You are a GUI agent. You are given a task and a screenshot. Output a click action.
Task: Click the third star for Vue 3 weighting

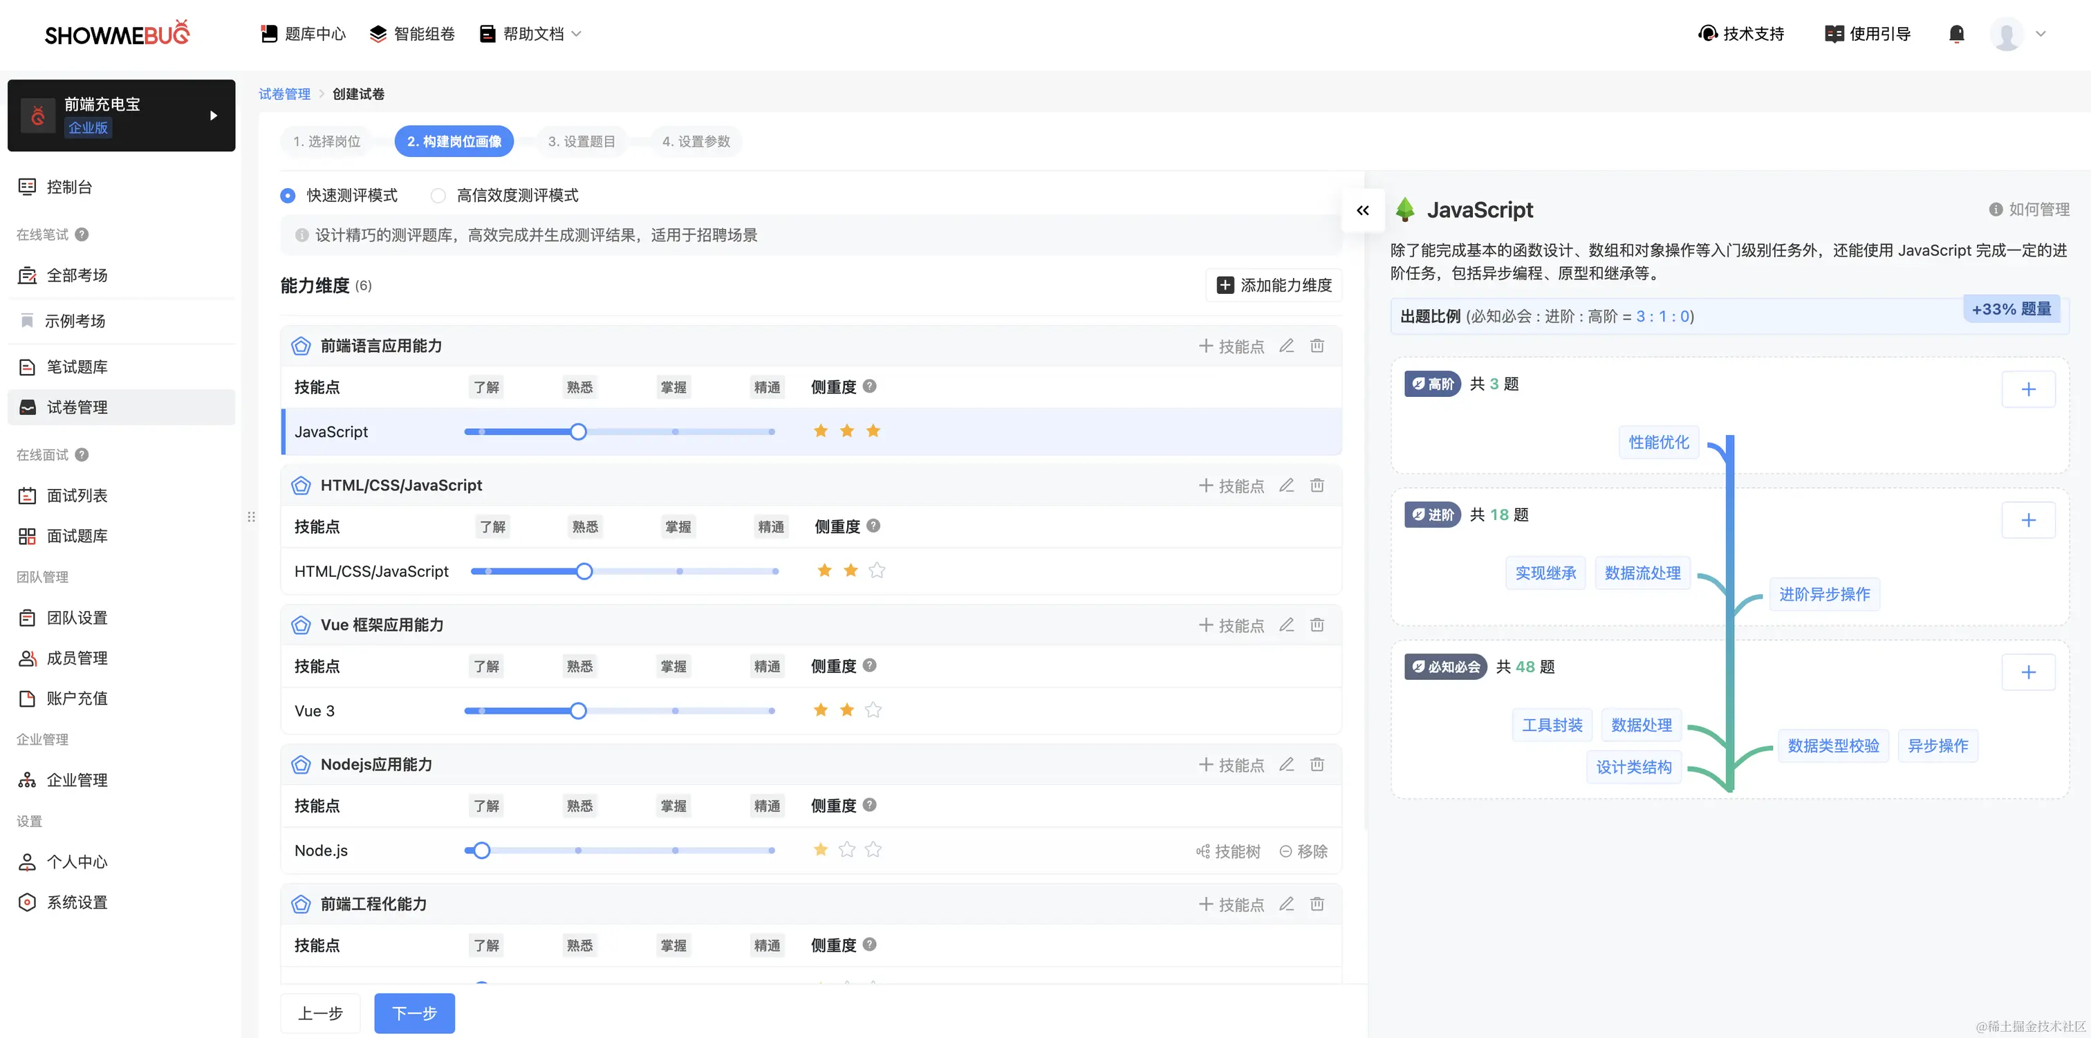(873, 710)
